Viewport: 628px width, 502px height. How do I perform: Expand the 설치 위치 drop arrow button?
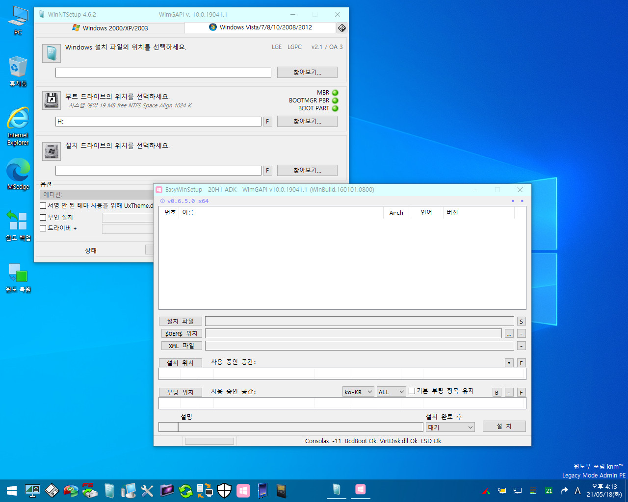click(x=509, y=363)
